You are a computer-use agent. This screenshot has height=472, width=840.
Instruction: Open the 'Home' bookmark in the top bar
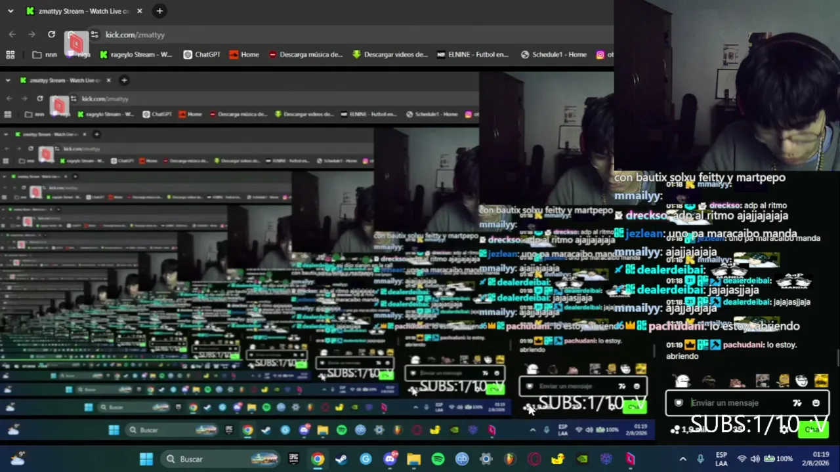point(244,54)
